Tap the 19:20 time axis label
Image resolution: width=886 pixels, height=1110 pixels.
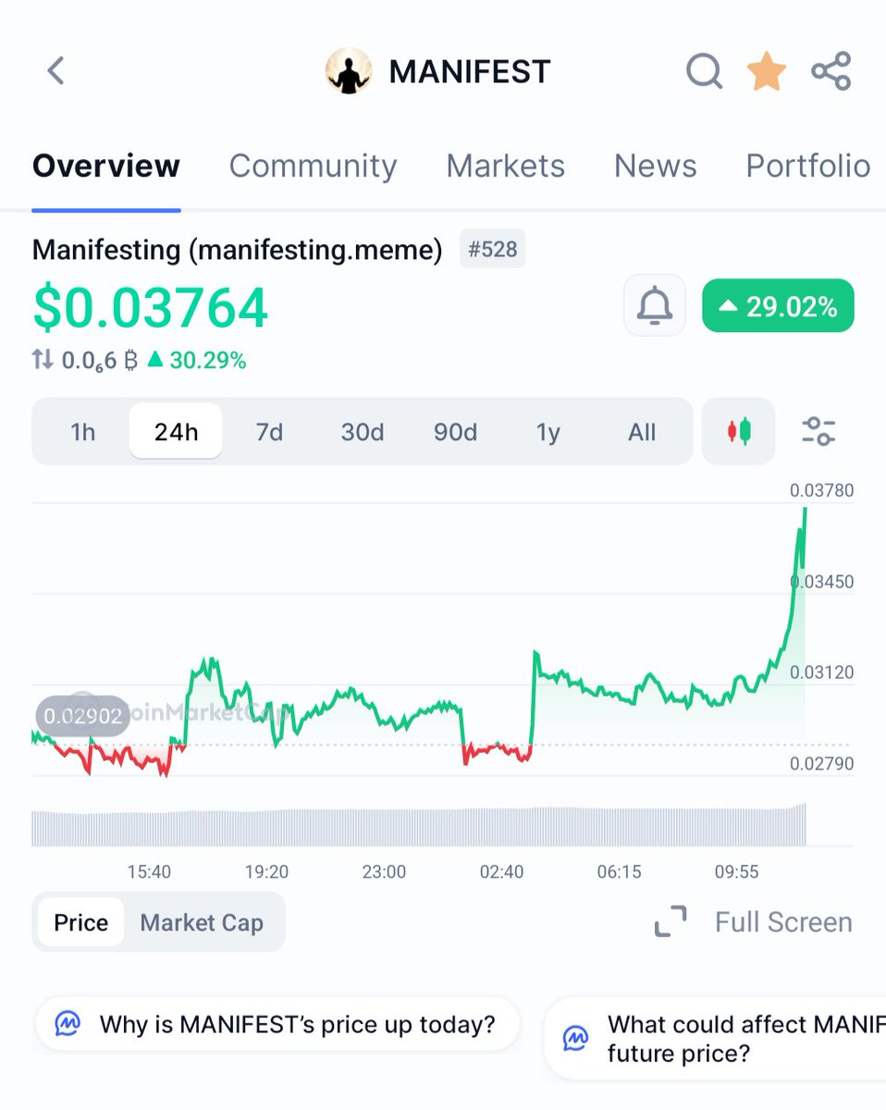(266, 871)
